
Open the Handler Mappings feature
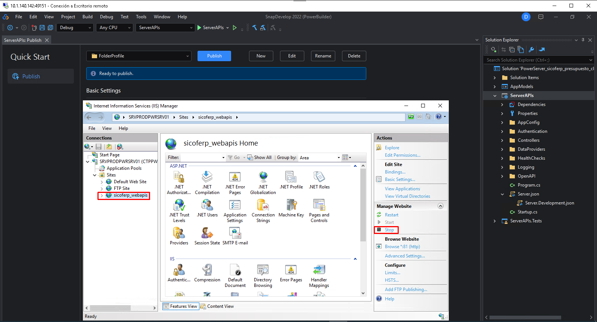tap(319, 270)
